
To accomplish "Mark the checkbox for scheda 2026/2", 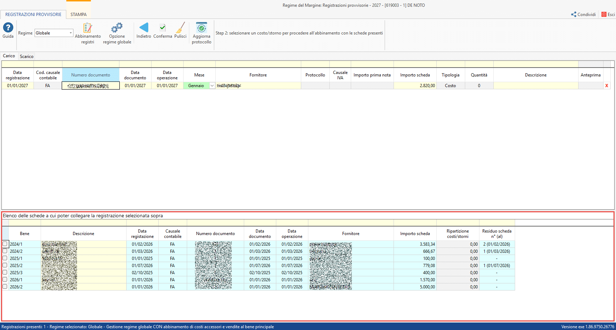I will (x=5, y=287).
